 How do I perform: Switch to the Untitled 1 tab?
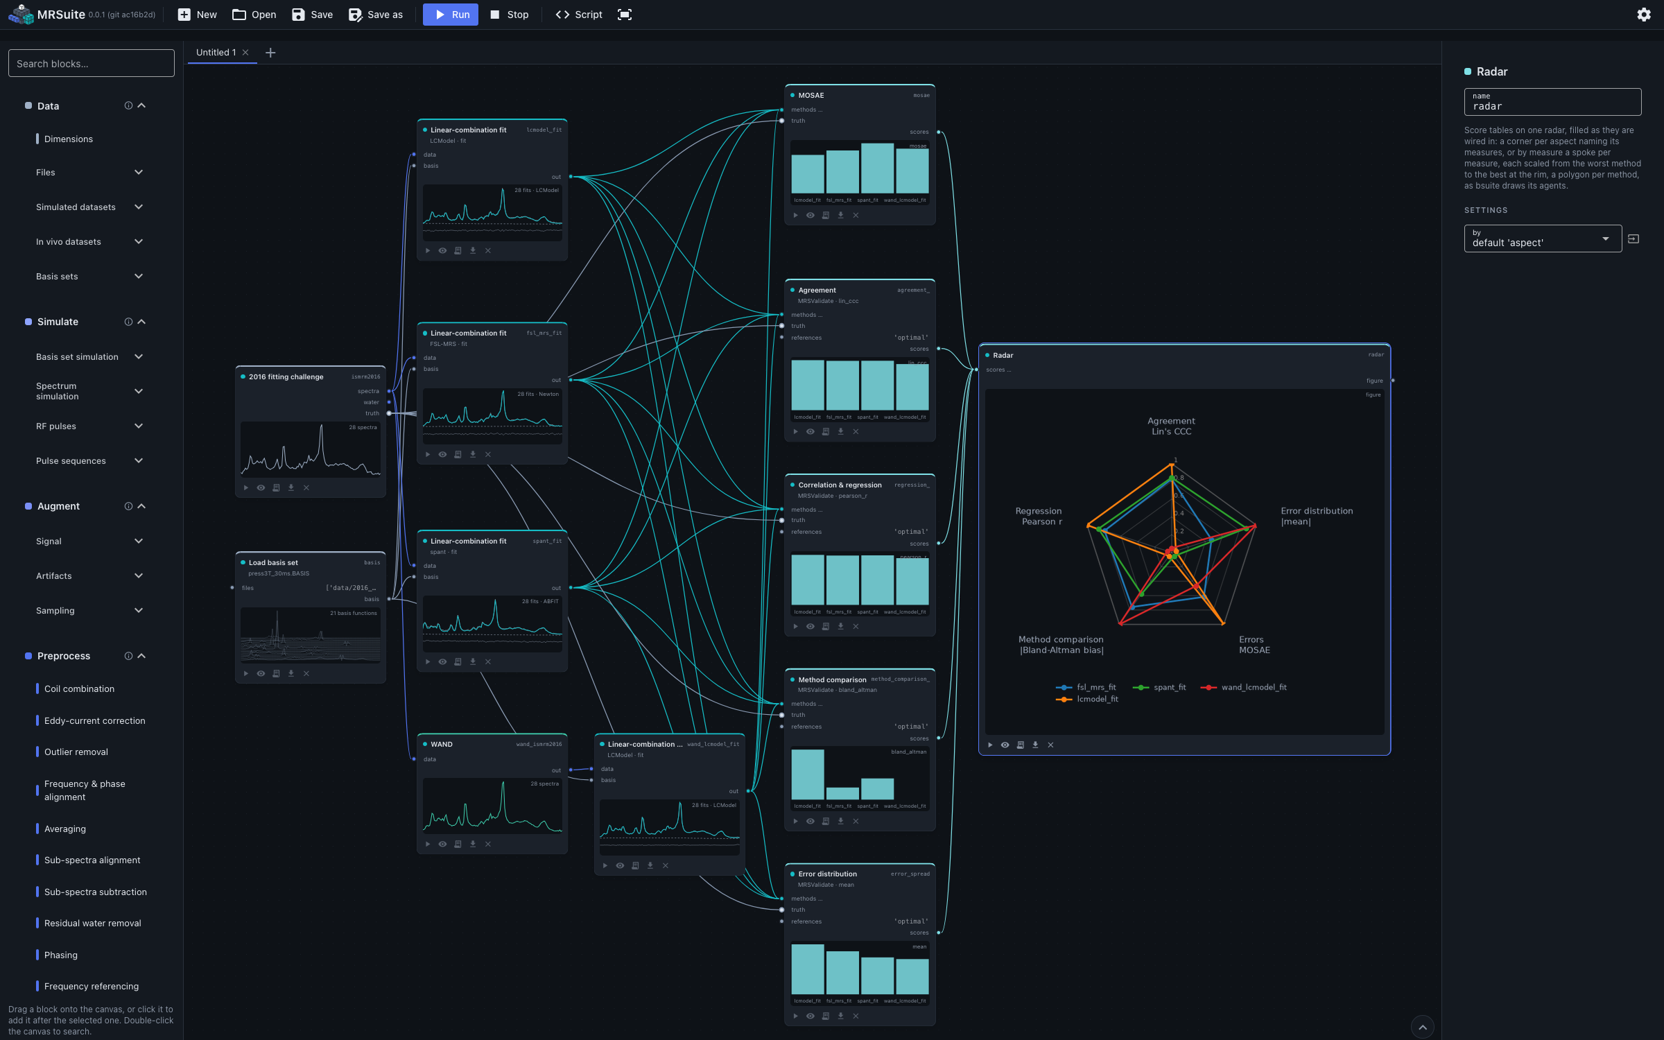[x=216, y=52]
